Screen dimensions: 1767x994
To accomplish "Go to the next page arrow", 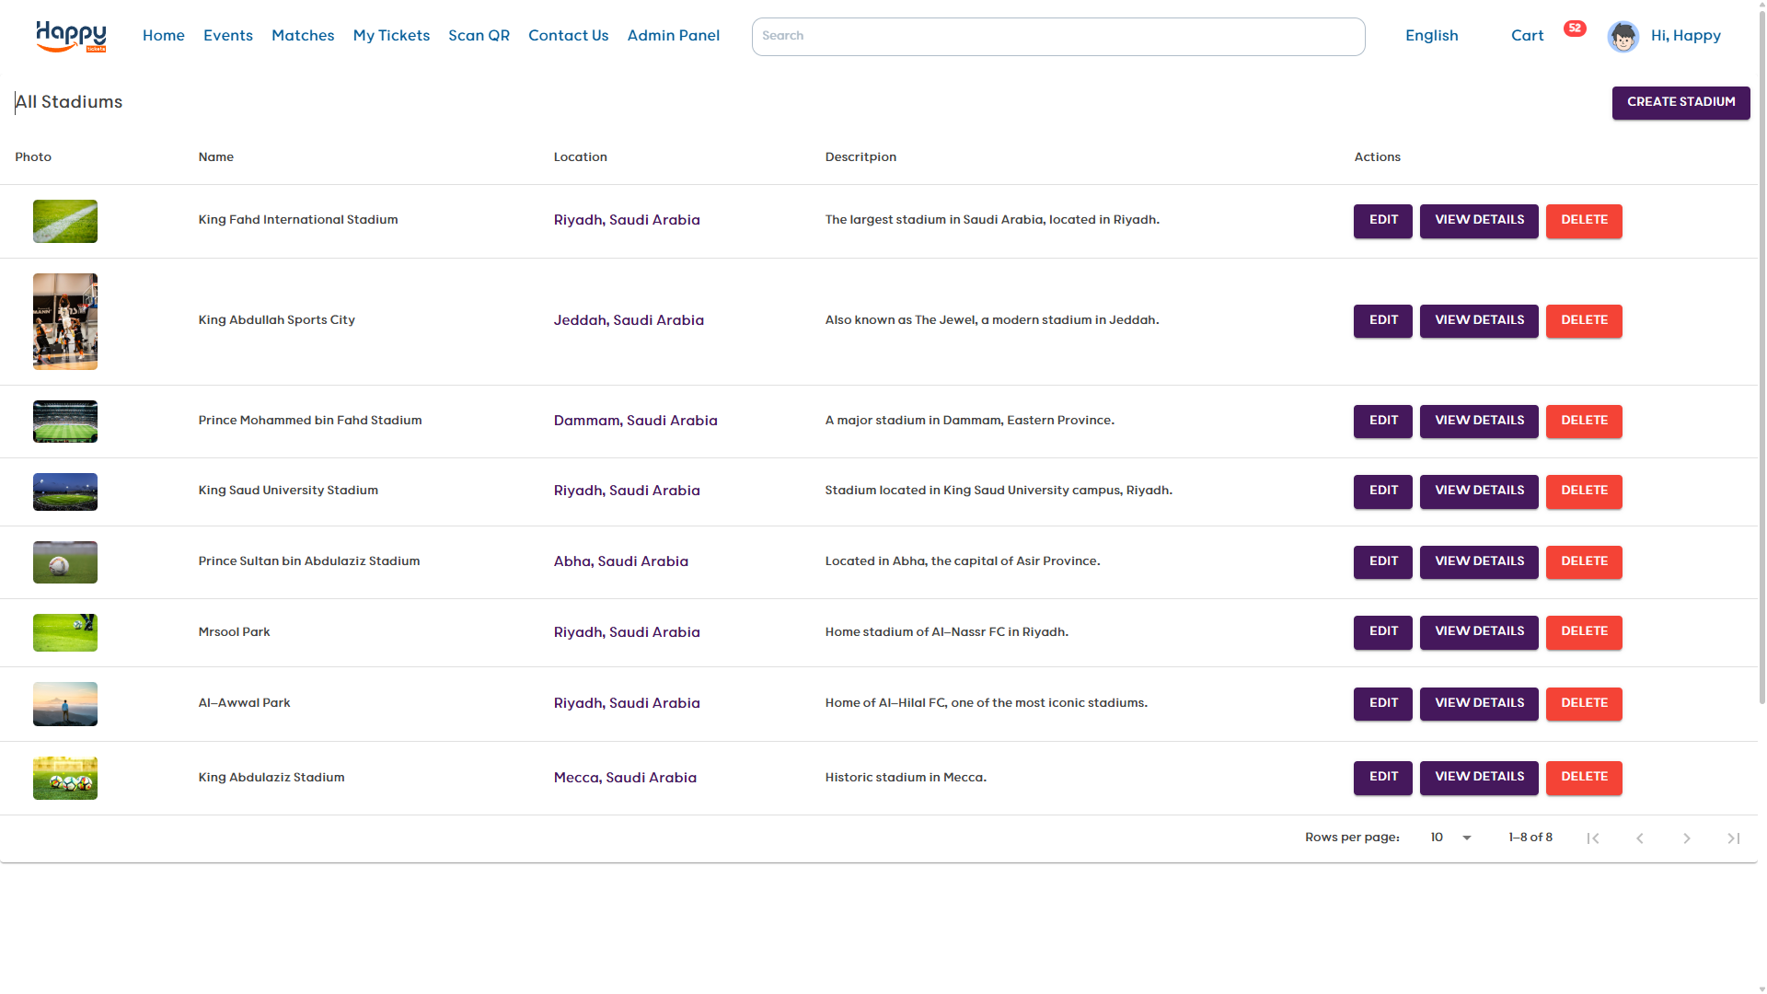I will pos(1687,838).
